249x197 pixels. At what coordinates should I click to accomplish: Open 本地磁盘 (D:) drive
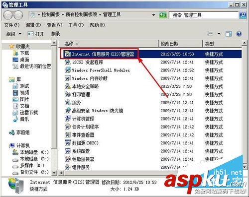(x=34, y=159)
